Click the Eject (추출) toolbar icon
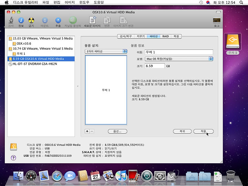 click(58, 20)
